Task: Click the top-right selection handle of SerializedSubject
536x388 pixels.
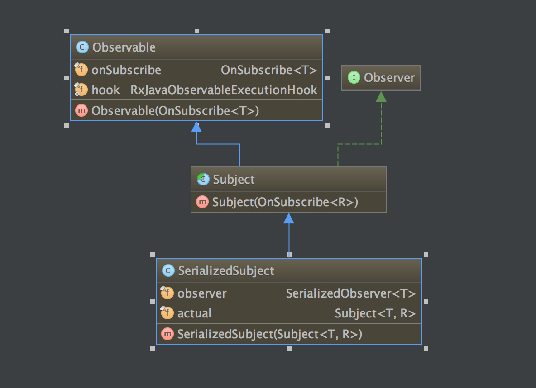Action: click(426, 255)
